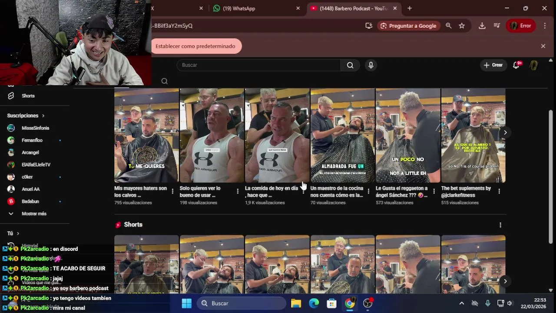Open 'The bet suplements by @jclarkefitness' title
Viewport: 556px width, 313px height.
pos(466,192)
